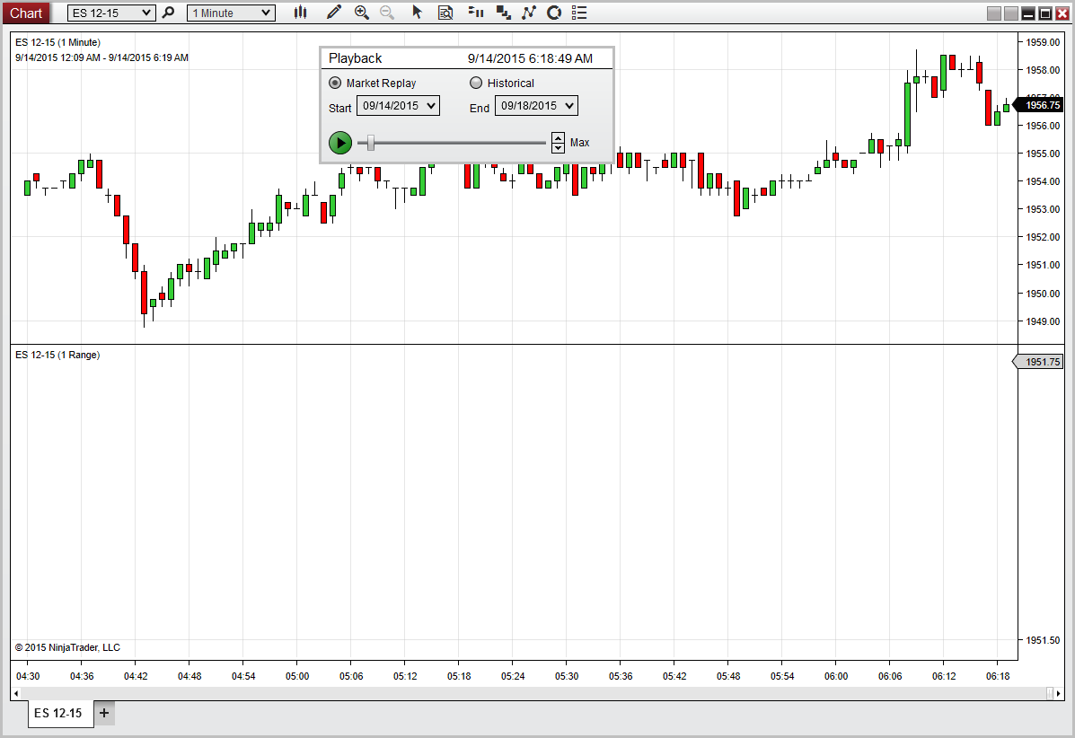
Task: Click the 04:30 time axis label
Action: click(28, 676)
